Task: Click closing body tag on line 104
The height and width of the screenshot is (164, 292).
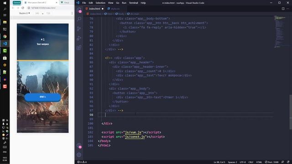Action: click(x=104, y=141)
